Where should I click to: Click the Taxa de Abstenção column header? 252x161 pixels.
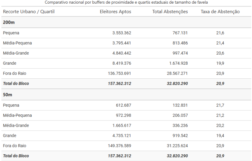click(x=220, y=12)
